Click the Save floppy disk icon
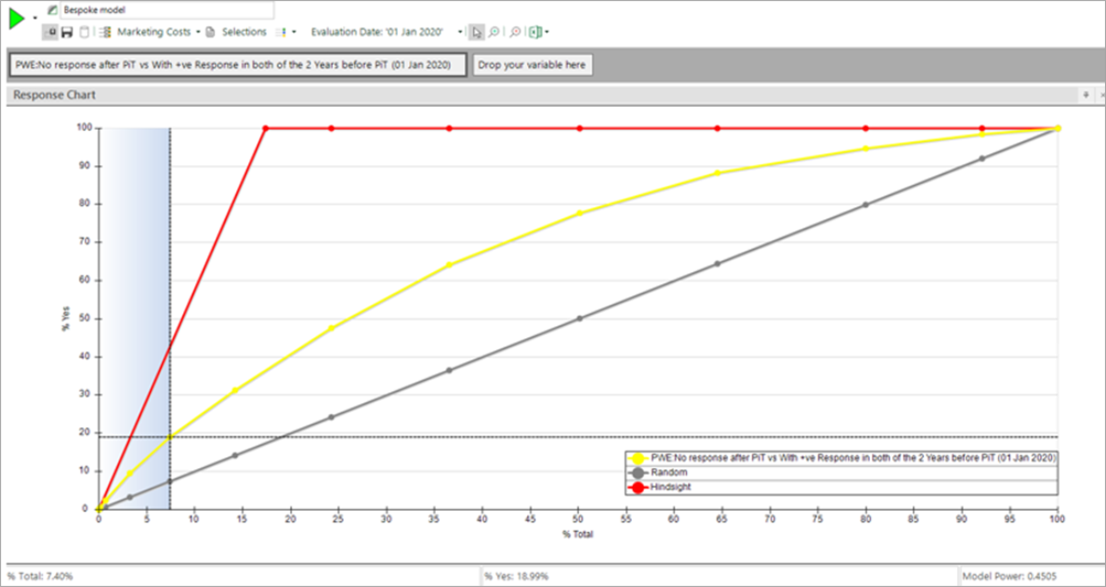1106x587 pixels. pos(67,33)
